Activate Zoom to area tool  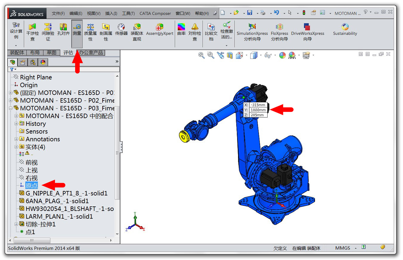coord(211,55)
